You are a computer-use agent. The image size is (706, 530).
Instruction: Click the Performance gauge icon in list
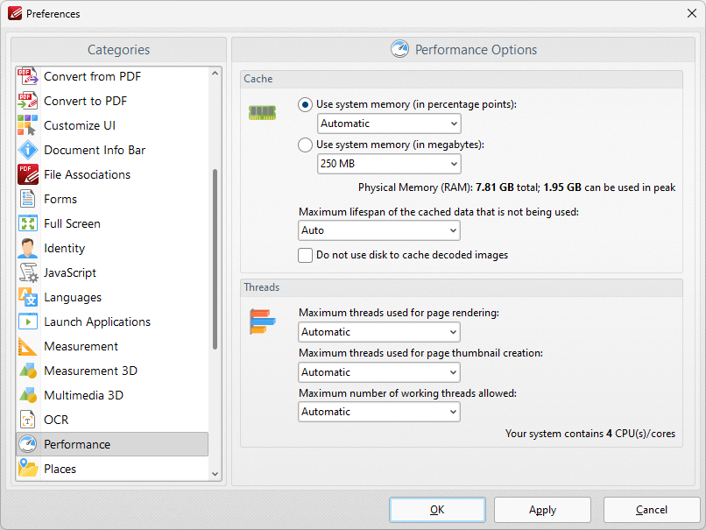click(x=28, y=444)
